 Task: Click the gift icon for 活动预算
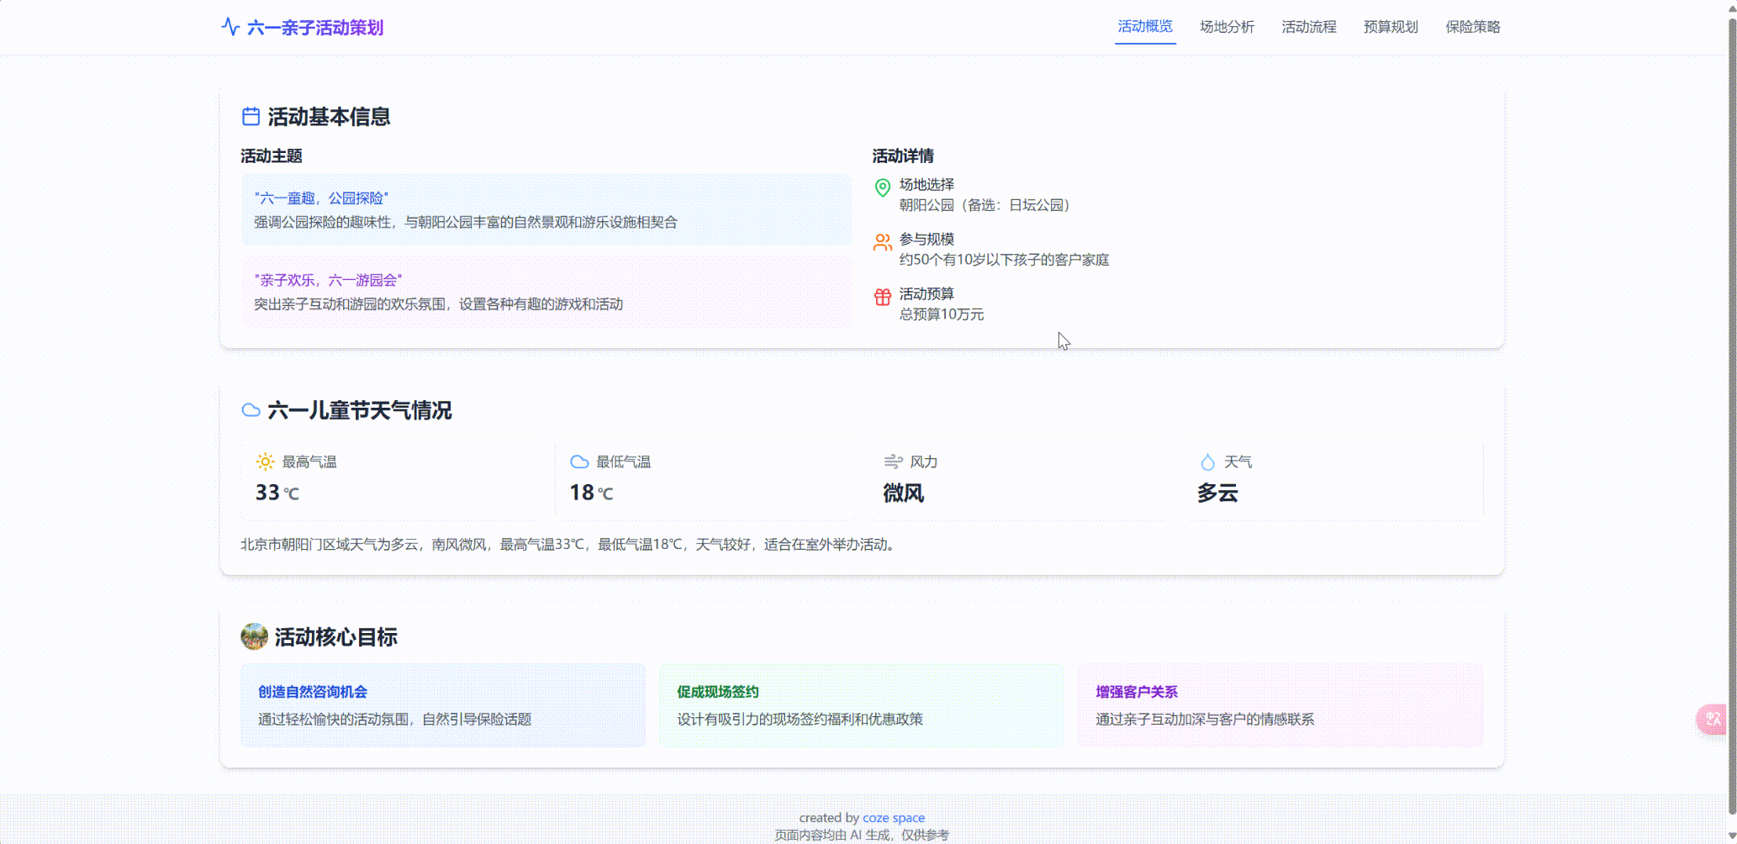coord(882,297)
